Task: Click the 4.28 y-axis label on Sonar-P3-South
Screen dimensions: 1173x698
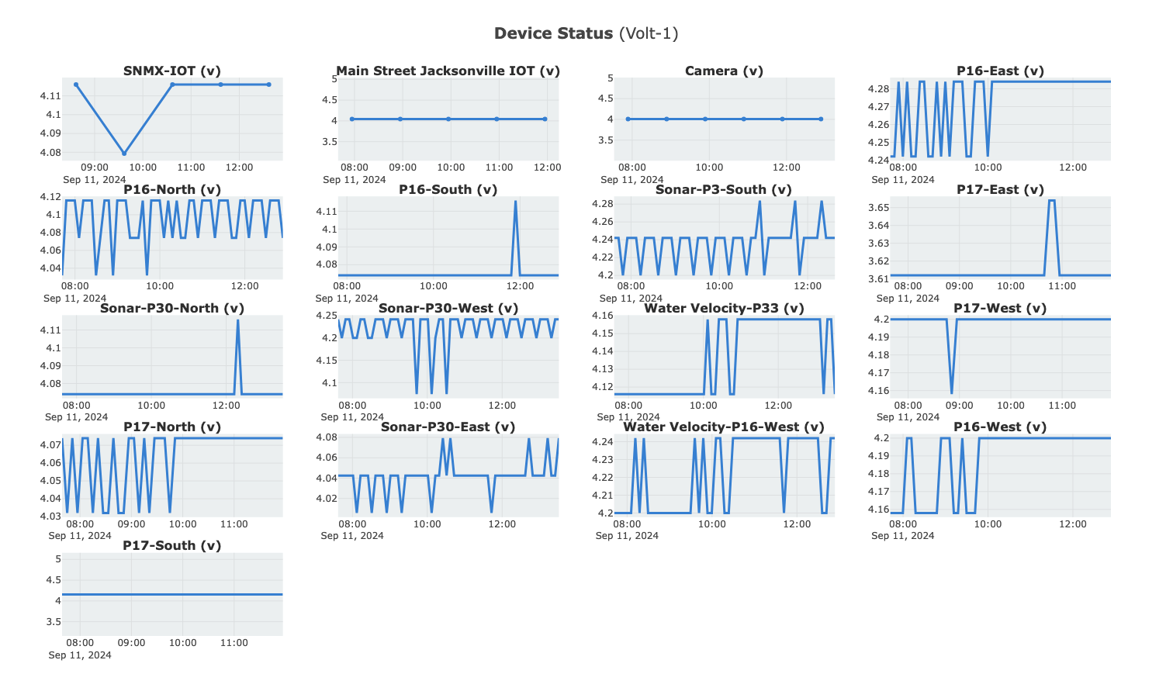Action: click(602, 203)
